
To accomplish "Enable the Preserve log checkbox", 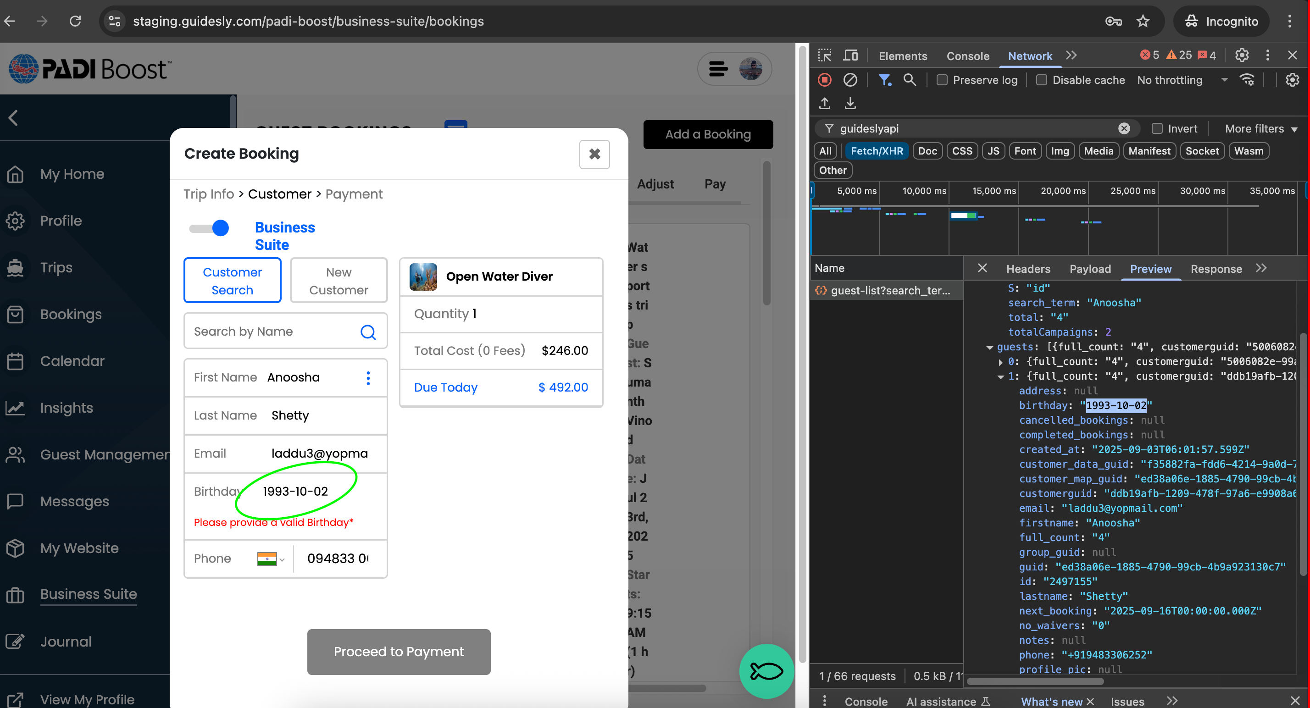I will pyautogui.click(x=941, y=80).
